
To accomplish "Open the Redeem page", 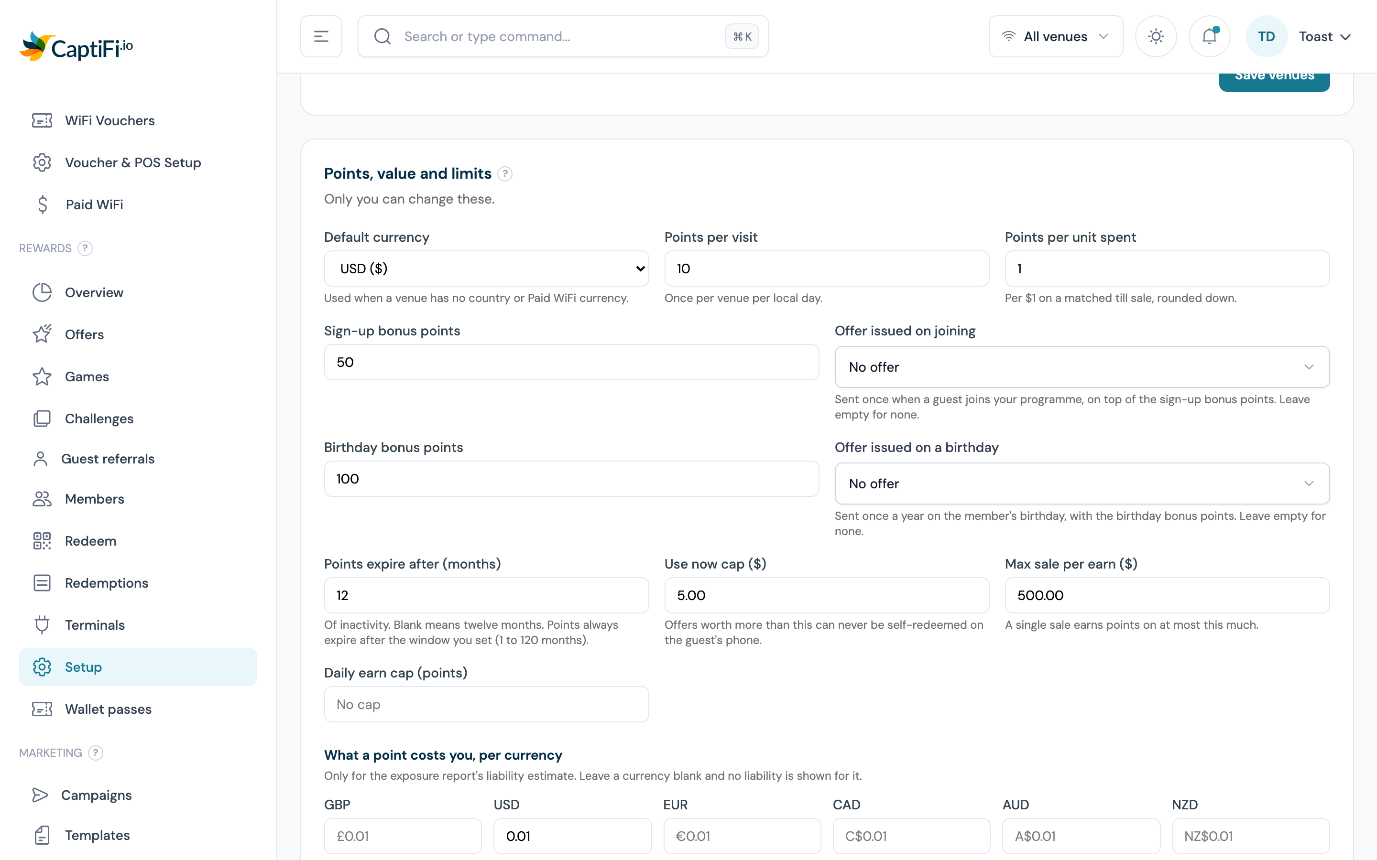I will [138, 541].
